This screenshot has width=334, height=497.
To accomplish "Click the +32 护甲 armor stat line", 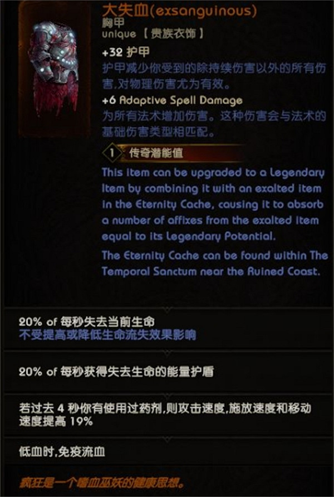I will [x=126, y=53].
